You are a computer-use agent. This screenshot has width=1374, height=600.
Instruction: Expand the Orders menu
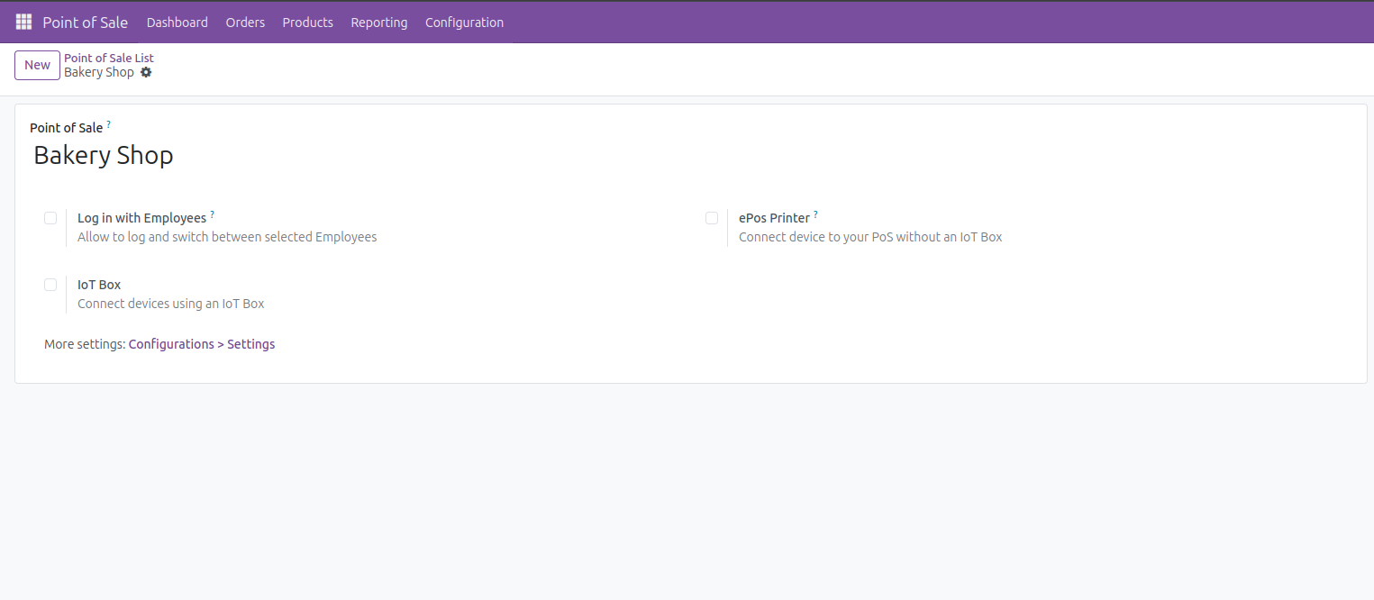(x=245, y=23)
